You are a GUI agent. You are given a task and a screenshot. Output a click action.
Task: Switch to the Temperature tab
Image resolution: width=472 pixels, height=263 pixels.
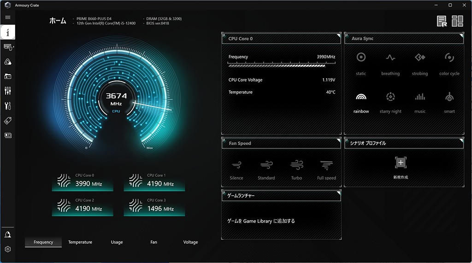(x=80, y=242)
